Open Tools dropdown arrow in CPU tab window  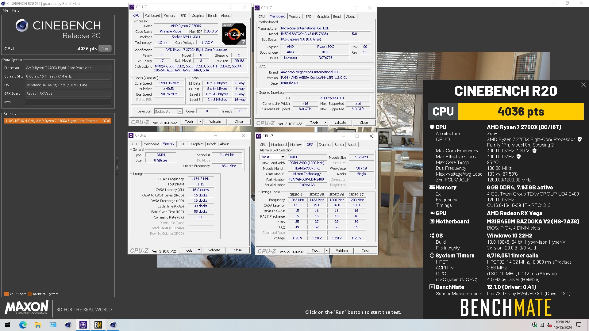pyautogui.click(x=200, y=122)
